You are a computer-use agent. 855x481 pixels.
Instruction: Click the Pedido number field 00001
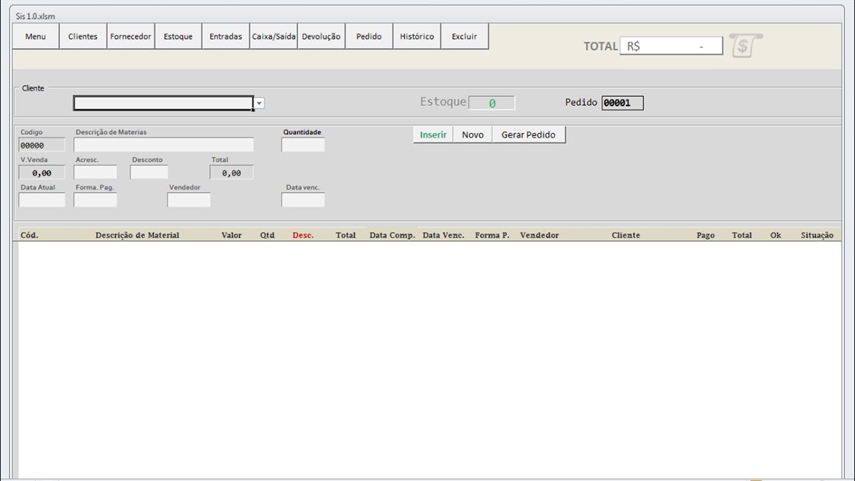pos(623,103)
